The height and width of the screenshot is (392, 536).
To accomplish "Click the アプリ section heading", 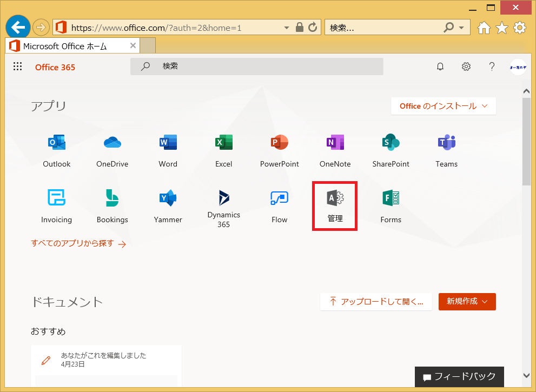I will 49,105.
